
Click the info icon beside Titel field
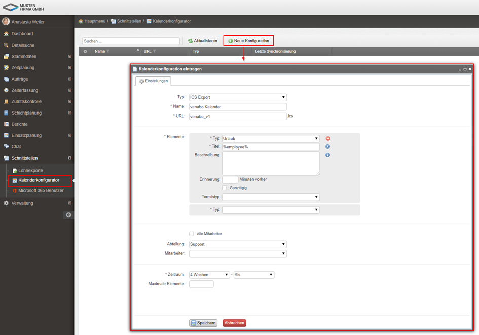point(328,147)
